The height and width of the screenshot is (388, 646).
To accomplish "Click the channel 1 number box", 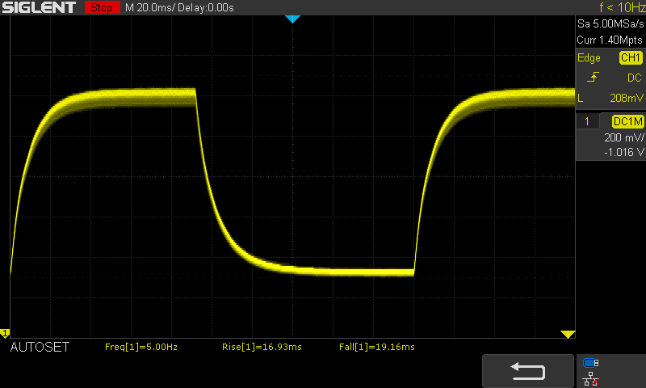I will [x=587, y=121].
